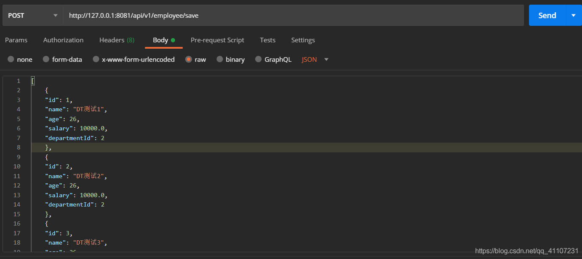
Task: Open the Send button dropdown arrow
Action: 574,16
